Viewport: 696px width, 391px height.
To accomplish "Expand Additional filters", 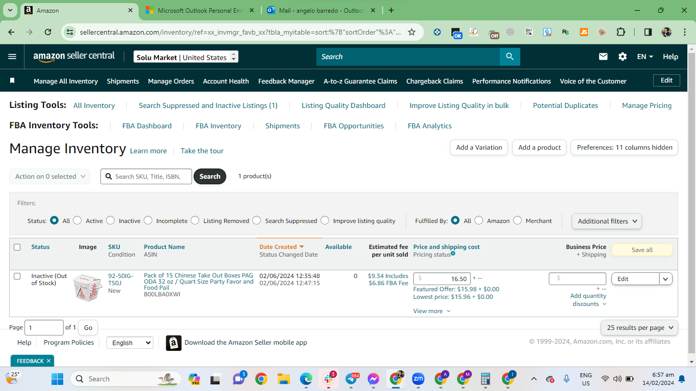I will point(607,221).
